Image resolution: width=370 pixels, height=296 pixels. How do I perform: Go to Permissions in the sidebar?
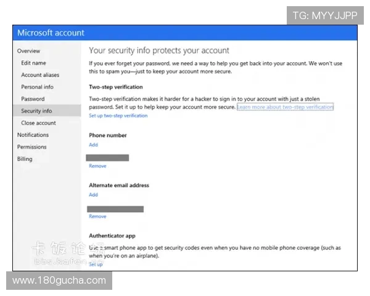click(31, 147)
